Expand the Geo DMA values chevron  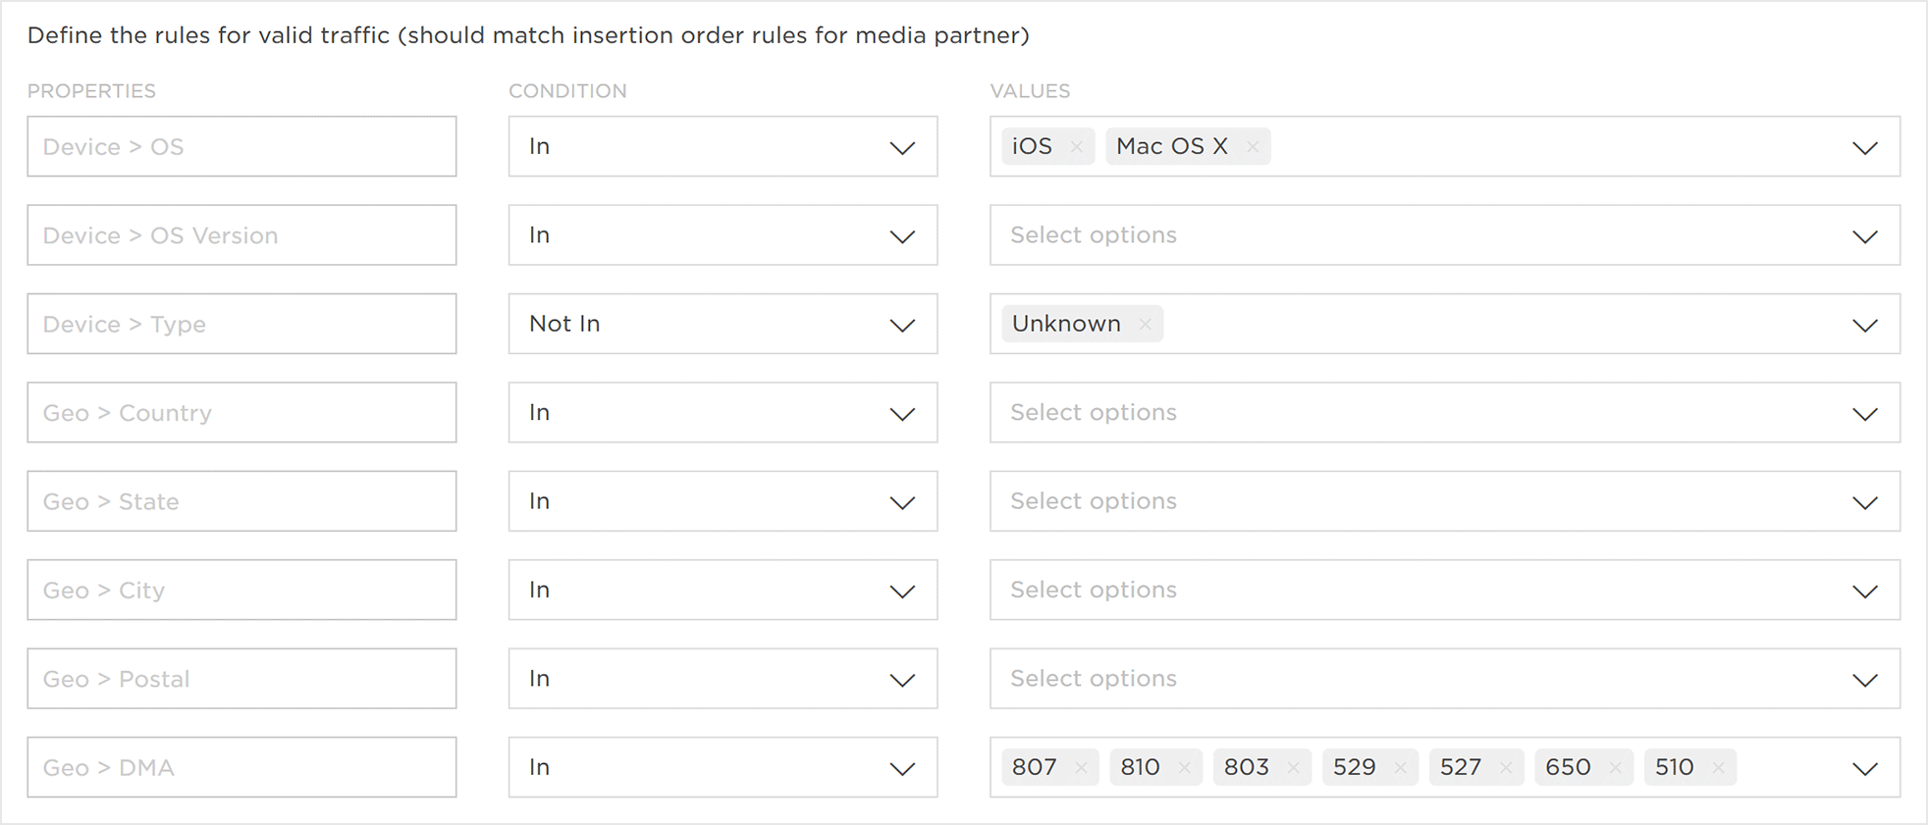click(1864, 768)
